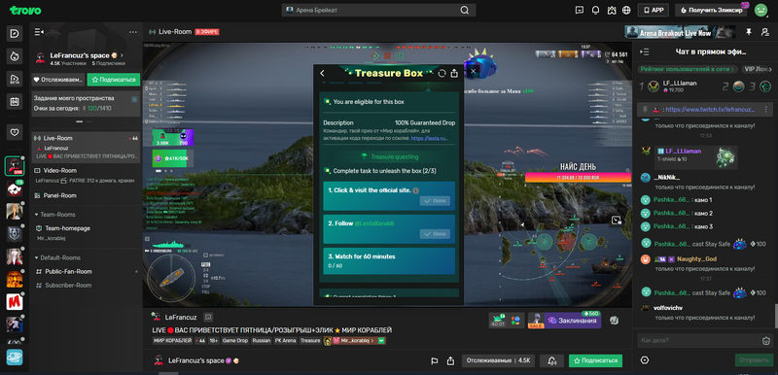Image resolution: width=778 pixels, height=375 pixels.
Task: Click the chat message input field
Action: [697, 340]
